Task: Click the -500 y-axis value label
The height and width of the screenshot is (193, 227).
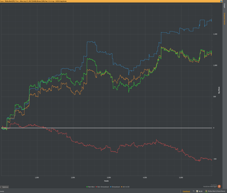Action: tap(215, 159)
